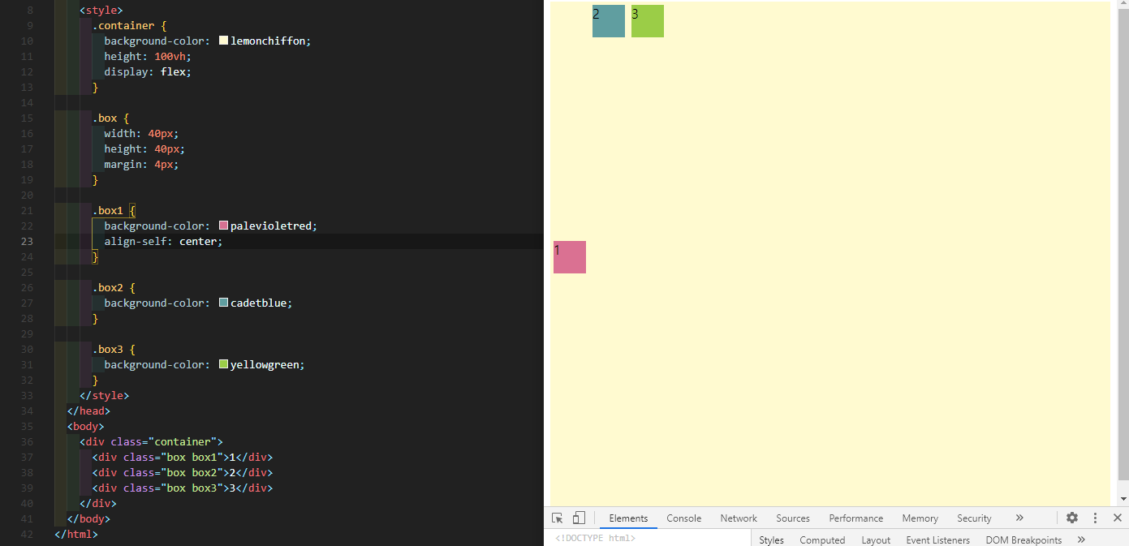
Task: Click 'height: 100vh;' in the editor
Action: [148, 57]
